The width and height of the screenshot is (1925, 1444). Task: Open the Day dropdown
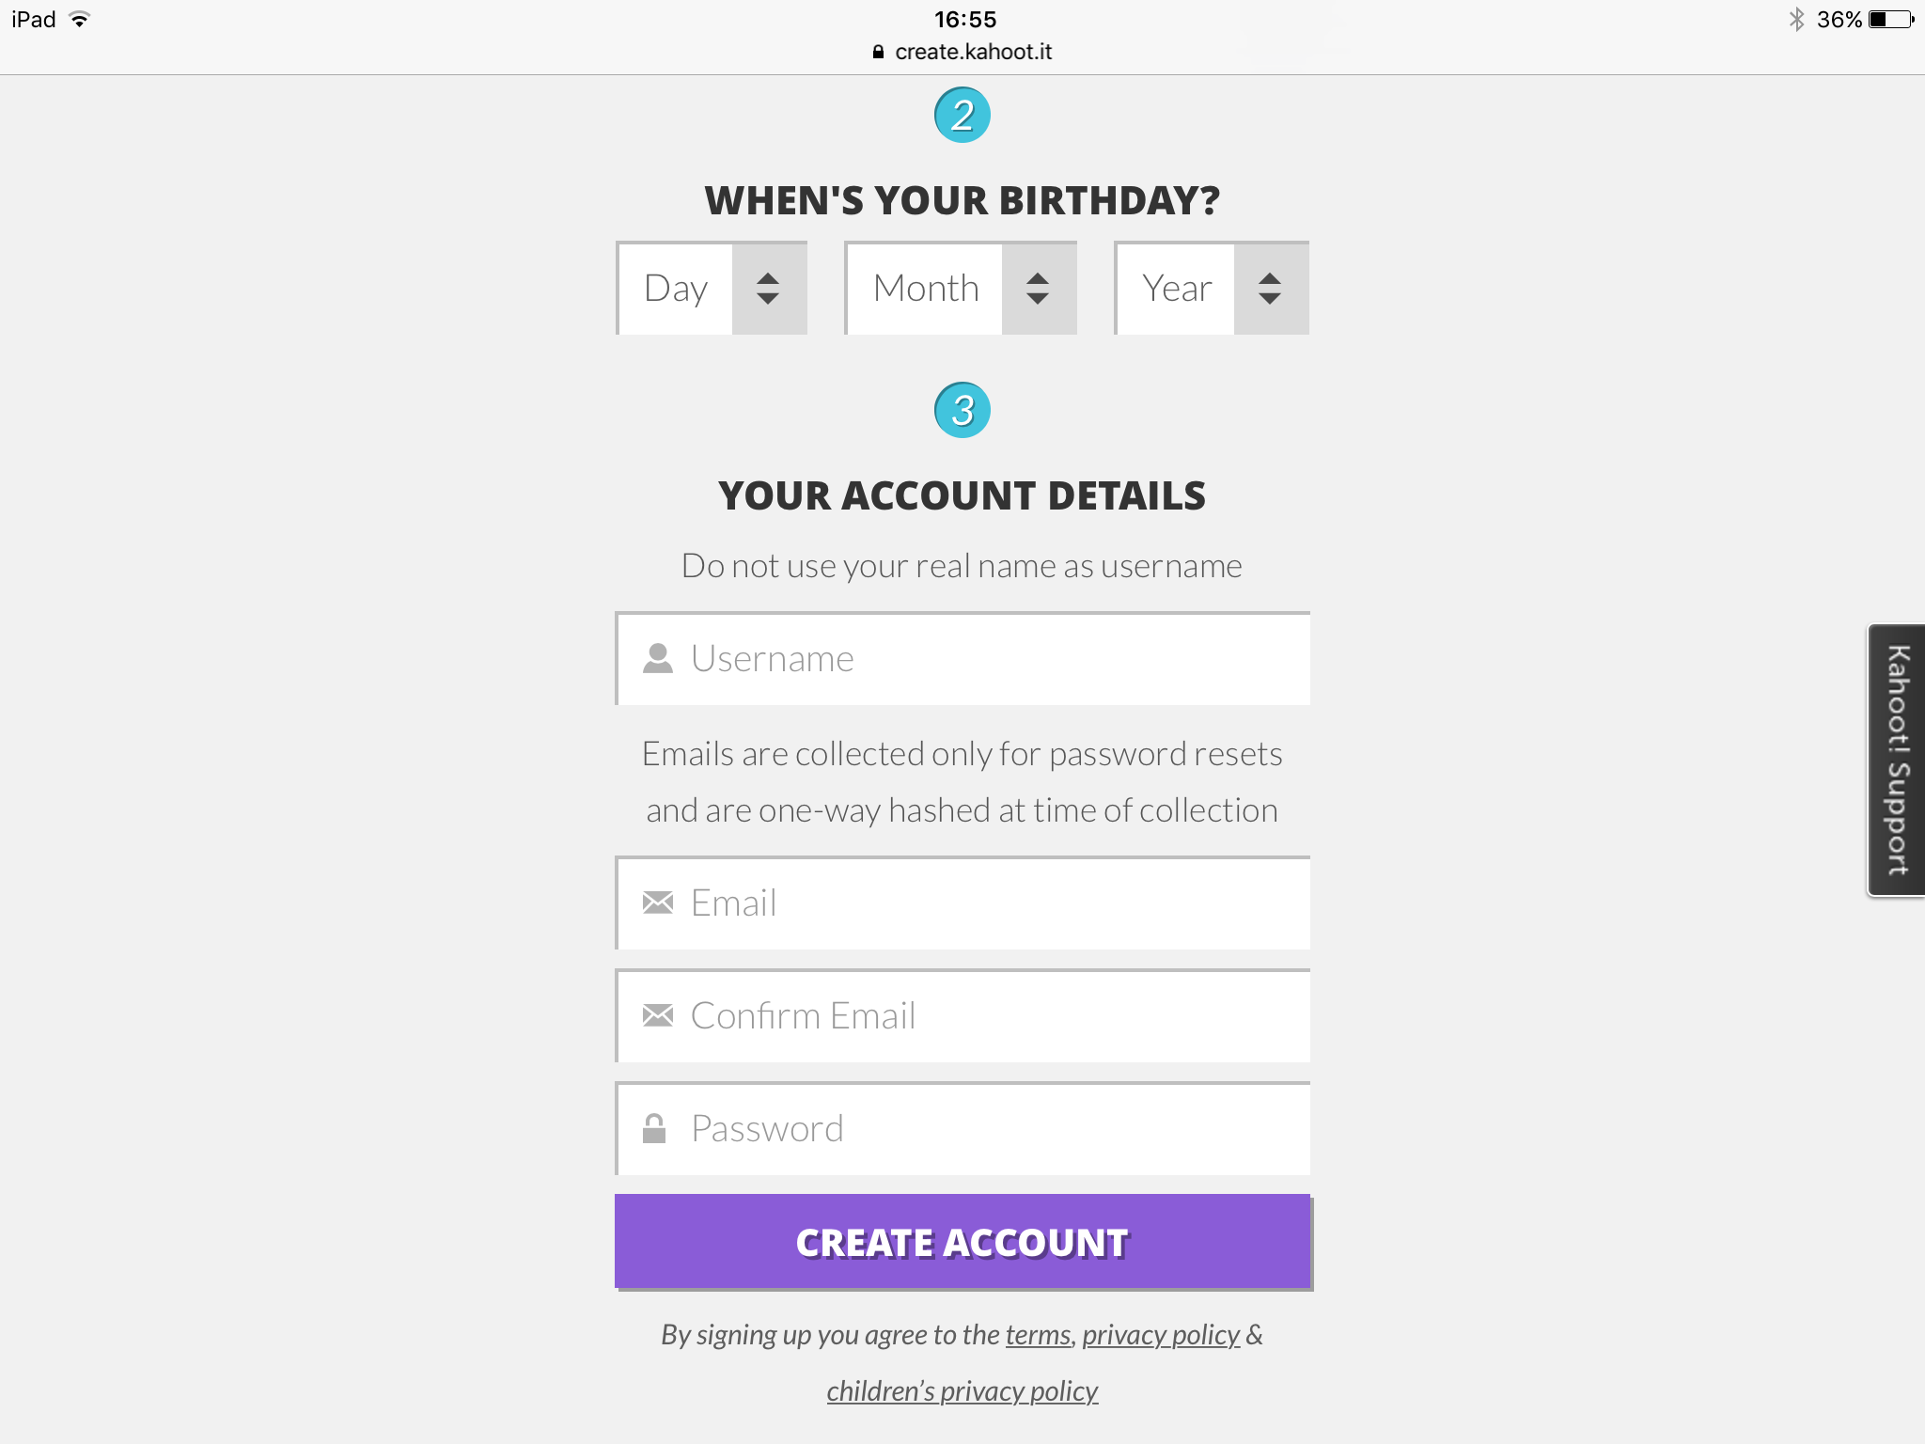pos(712,289)
